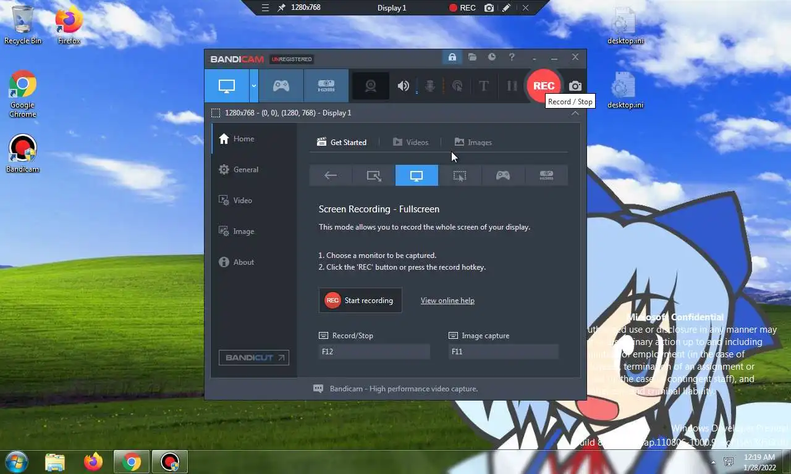Click the upper desktop.ini file icon
The width and height of the screenshot is (791, 474).
click(625, 25)
